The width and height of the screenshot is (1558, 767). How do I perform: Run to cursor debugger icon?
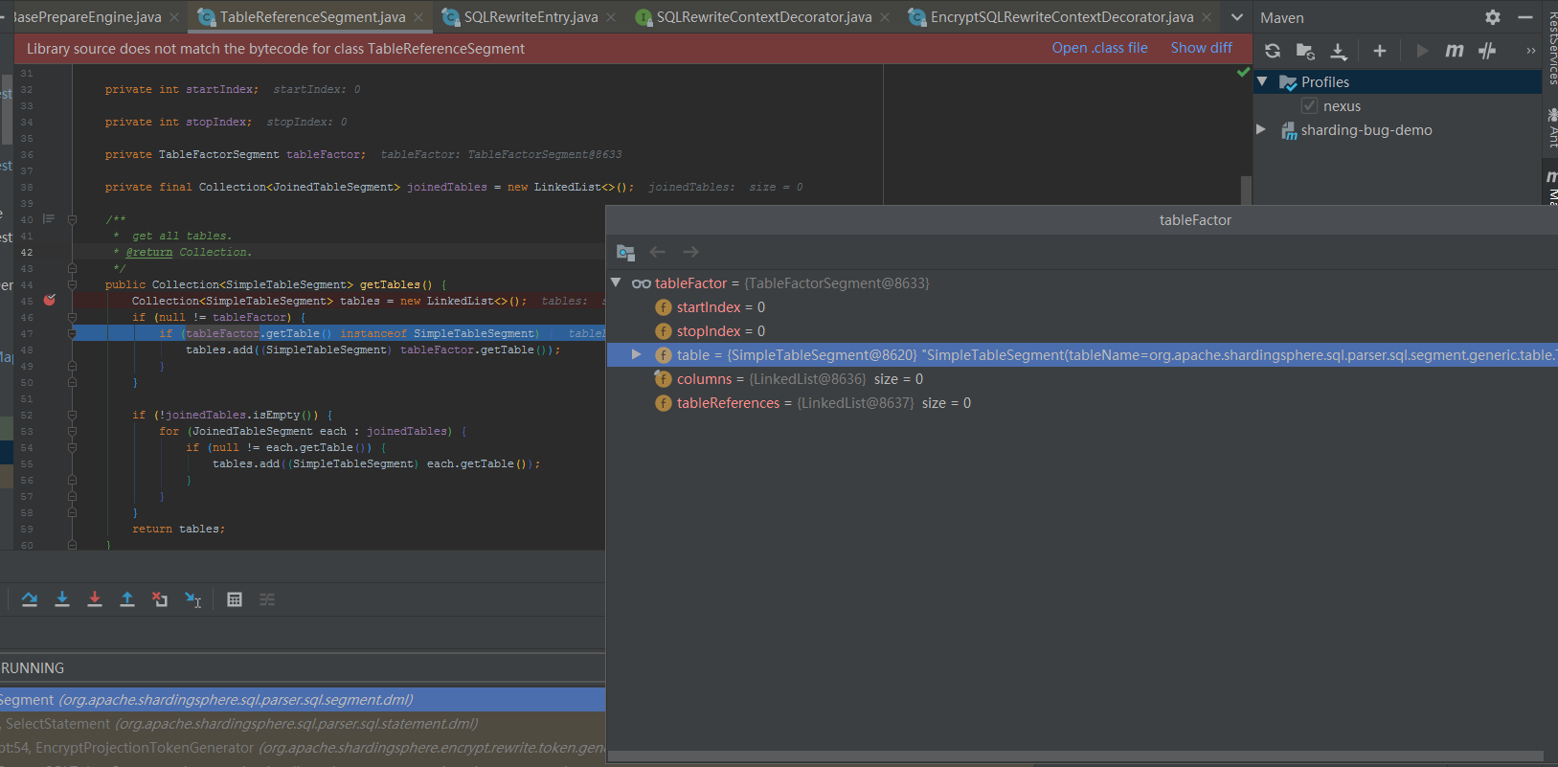[x=193, y=599]
